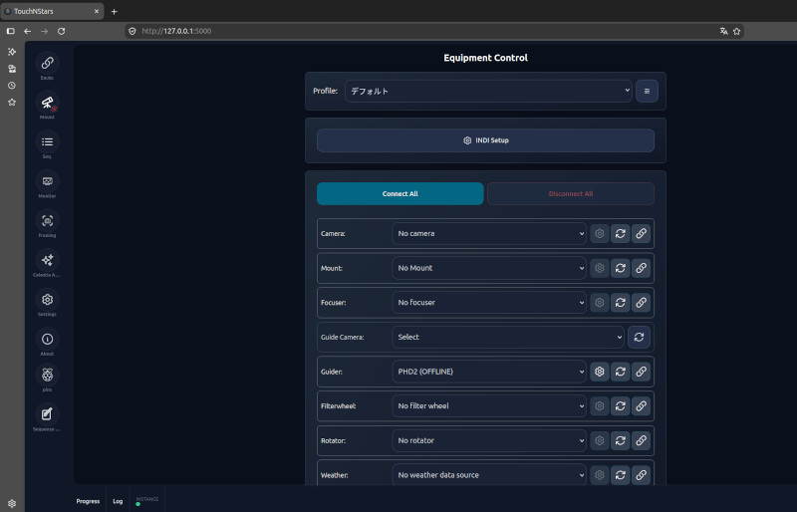This screenshot has height=512, width=797.
Task: Open the raspberry pins sidebar icon
Action: pos(47,376)
